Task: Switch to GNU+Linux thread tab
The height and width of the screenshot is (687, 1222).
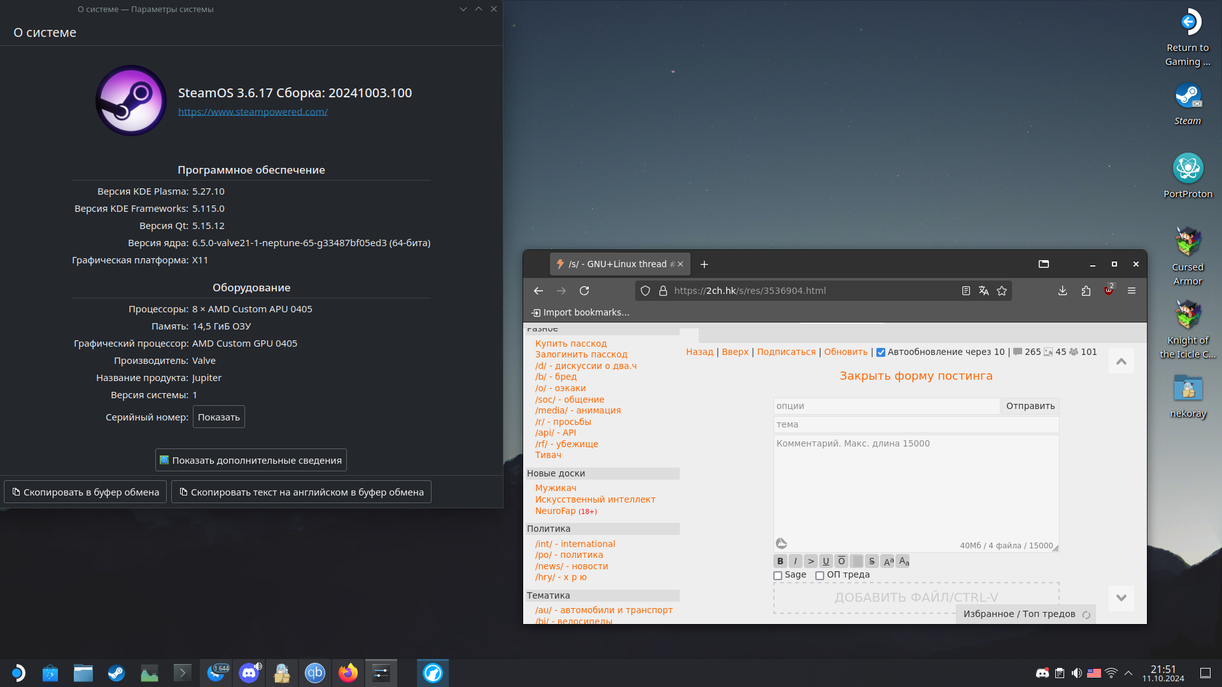Action: click(x=619, y=264)
